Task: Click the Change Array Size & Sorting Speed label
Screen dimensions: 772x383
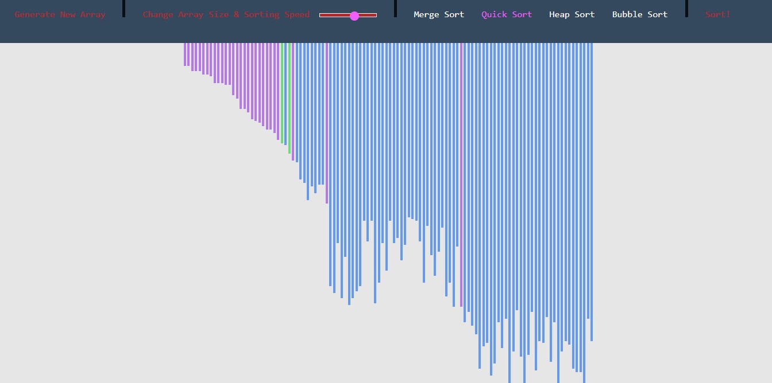Action: click(226, 14)
